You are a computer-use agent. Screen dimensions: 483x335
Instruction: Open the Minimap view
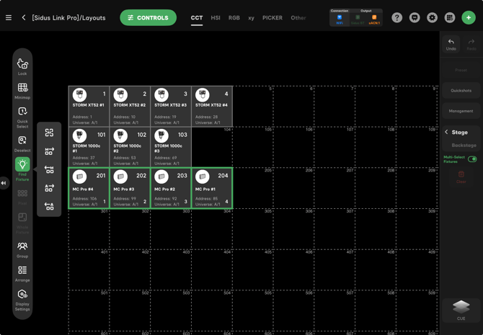[22, 90]
